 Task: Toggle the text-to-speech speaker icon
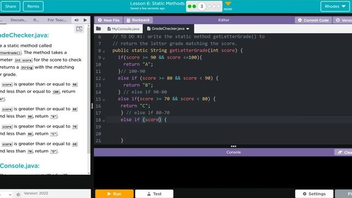pos(76,20)
